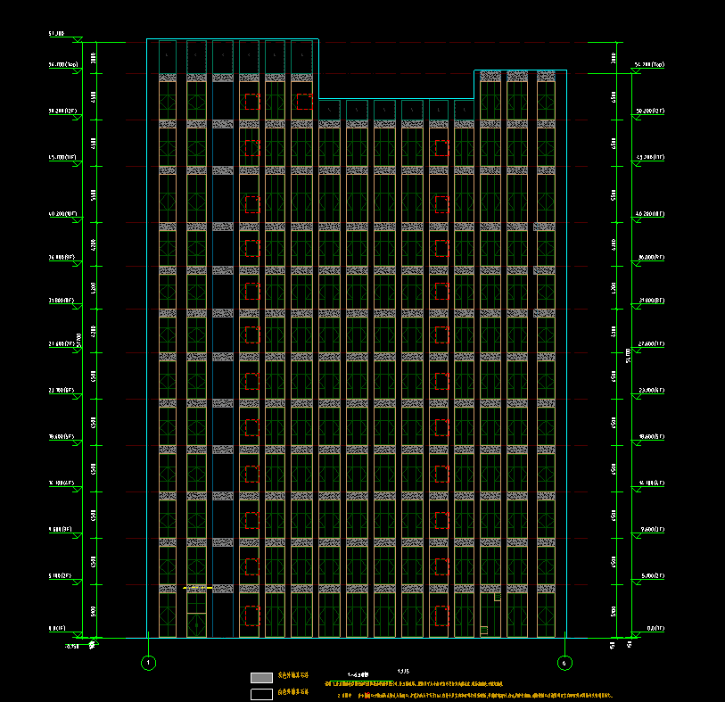
Task: Click grid axis bubble 1 at bottom left
Action: (149, 663)
